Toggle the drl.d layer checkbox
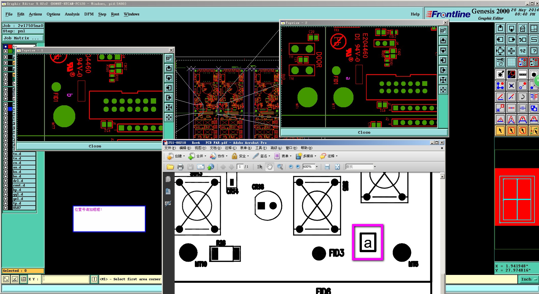Image resolution: width=539 pixels, height=294 pixels. pos(6,181)
